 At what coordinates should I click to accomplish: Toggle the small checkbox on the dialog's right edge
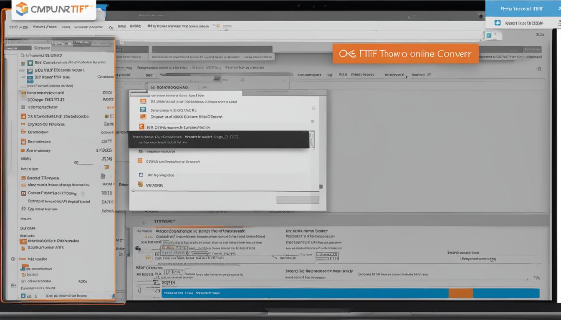pyautogui.click(x=312, y=120)
